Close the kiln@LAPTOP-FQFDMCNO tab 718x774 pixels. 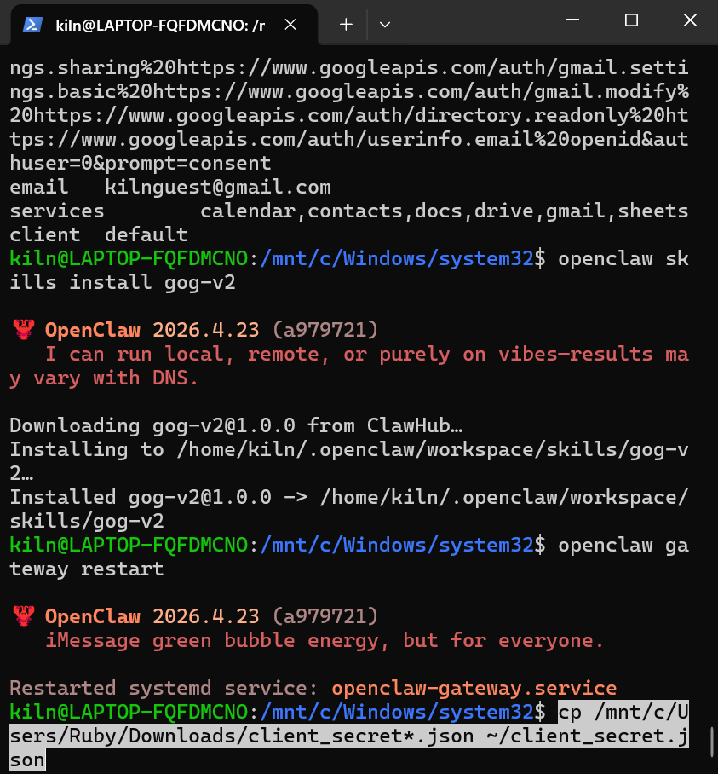[x=290, y=24]
